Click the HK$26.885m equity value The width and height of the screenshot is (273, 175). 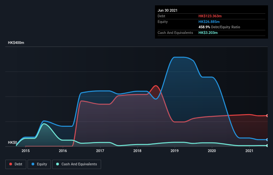click(x=209, y=22)
